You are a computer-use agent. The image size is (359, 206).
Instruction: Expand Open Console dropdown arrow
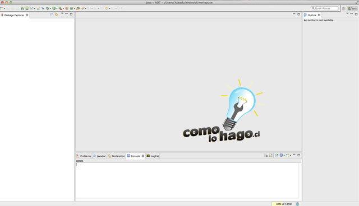291,156
